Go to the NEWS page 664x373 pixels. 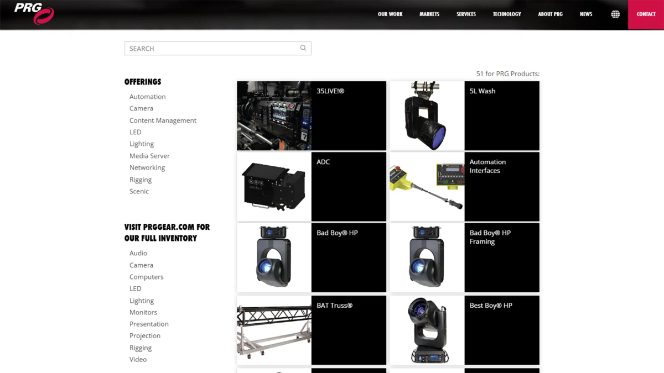tap(586, 14)
